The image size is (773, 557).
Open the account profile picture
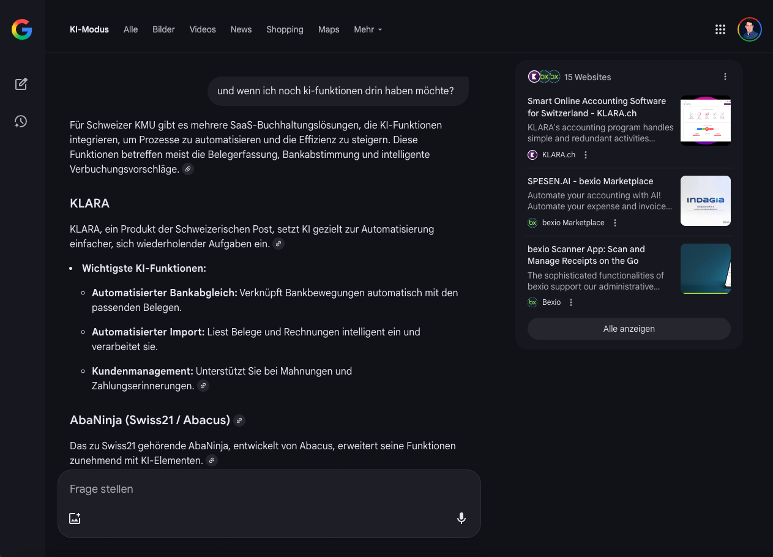click(x=750, y=29)
